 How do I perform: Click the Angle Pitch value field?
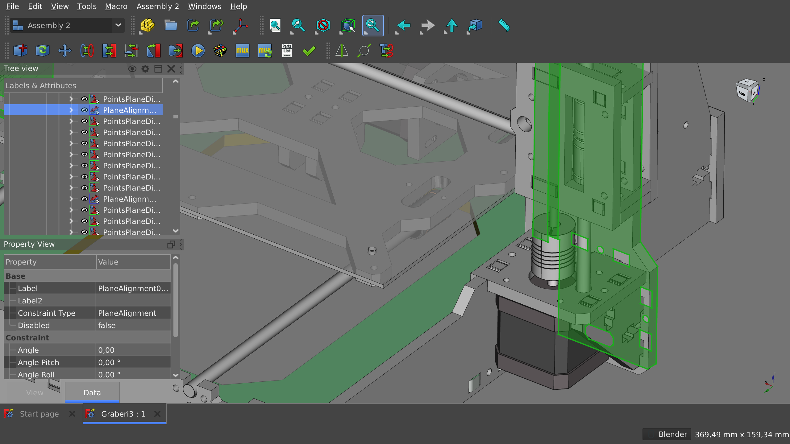click(x=133, y=362)
